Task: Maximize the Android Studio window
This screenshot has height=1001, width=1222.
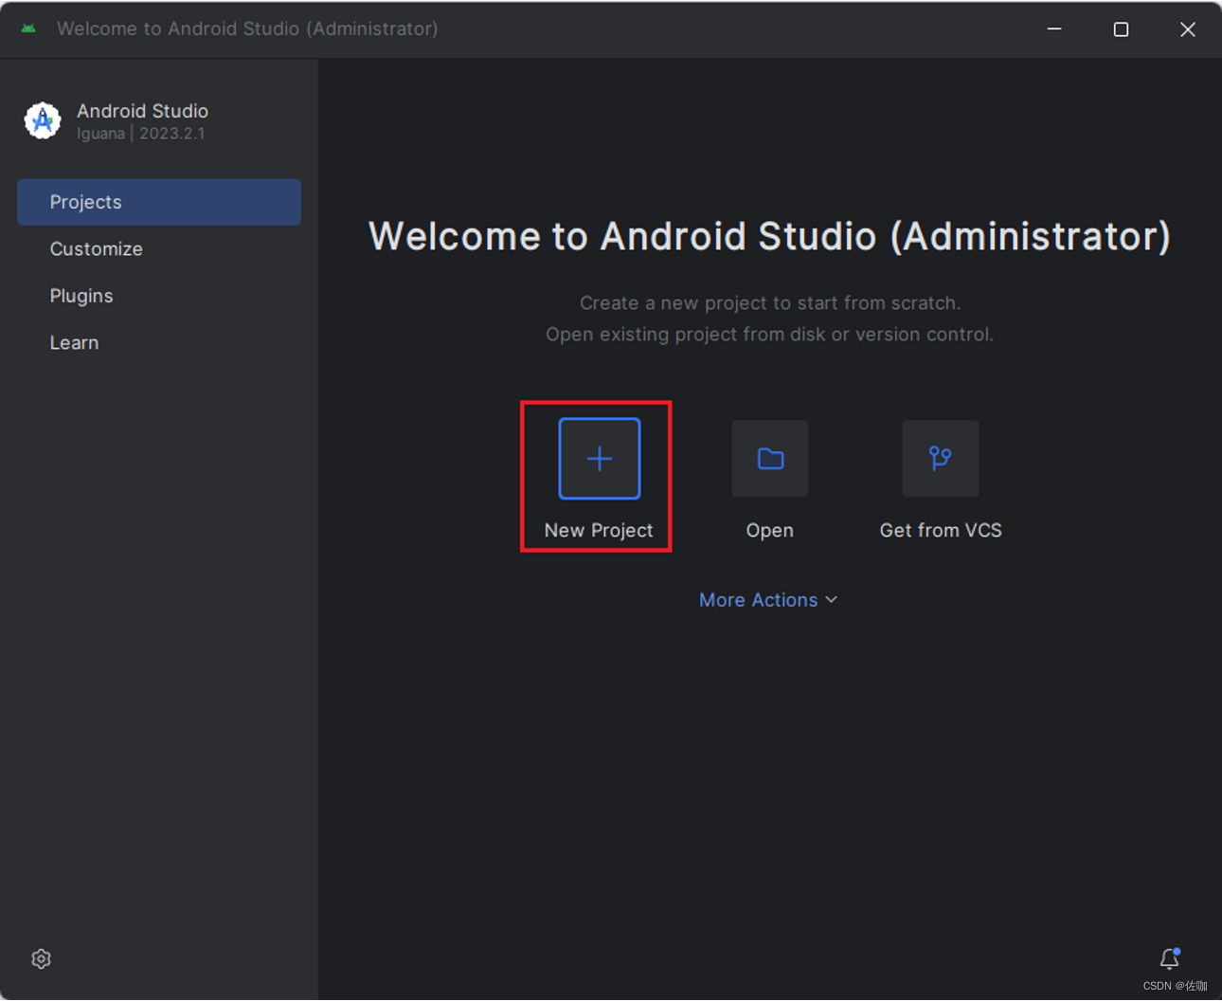Action: click(1121, 29)
